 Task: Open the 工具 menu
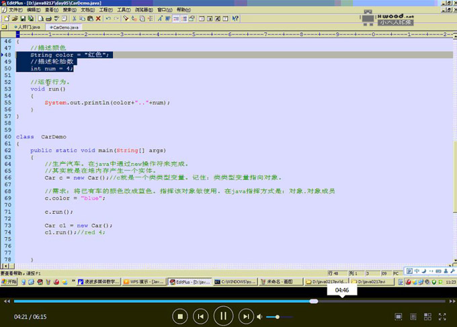pyautogui.click(x=124, y=10)
